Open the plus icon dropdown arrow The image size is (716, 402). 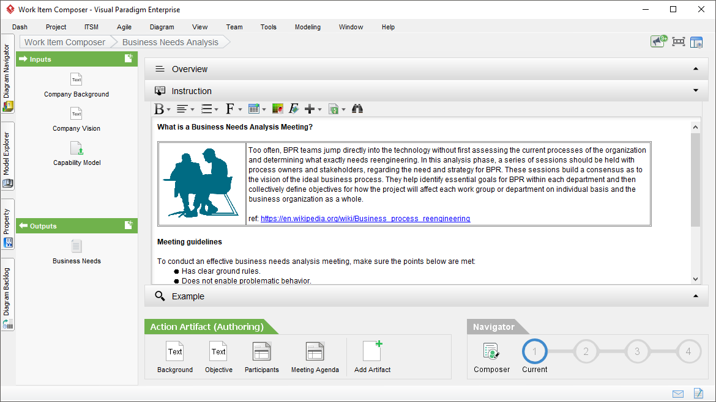click(x=319, y=109)
